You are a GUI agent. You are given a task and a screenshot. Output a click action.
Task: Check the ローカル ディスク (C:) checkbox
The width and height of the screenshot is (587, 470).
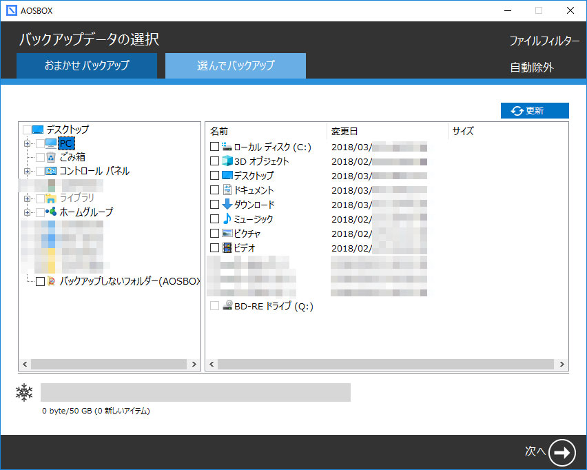point(214,146)
